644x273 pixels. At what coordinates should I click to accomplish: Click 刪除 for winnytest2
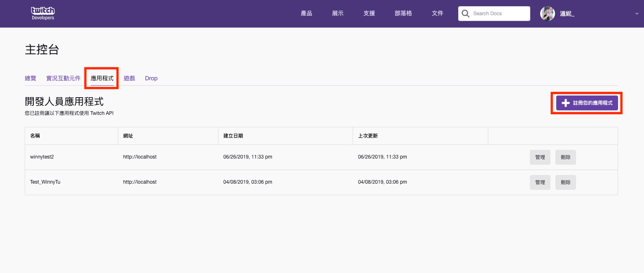[566, 157]
